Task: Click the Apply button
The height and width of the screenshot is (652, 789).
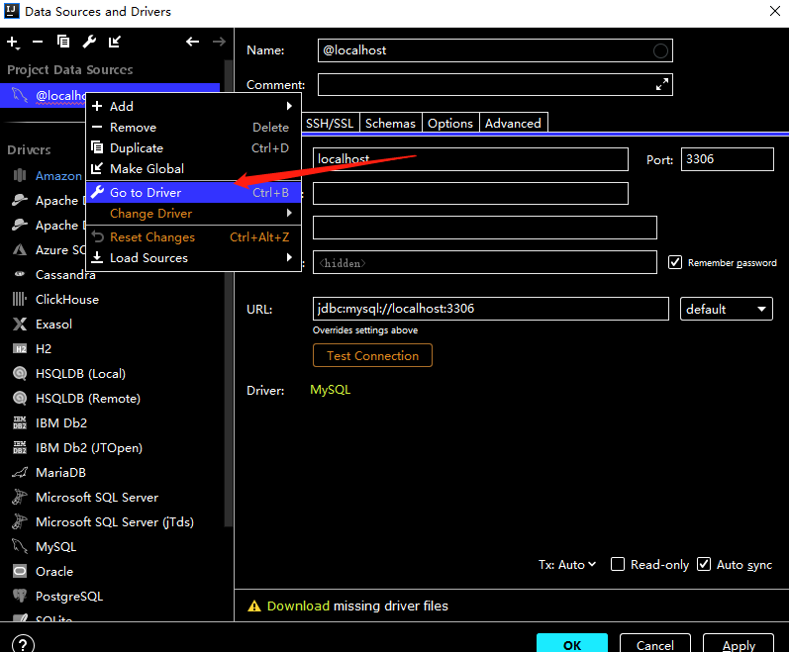Action: click(x=739, y=644)
